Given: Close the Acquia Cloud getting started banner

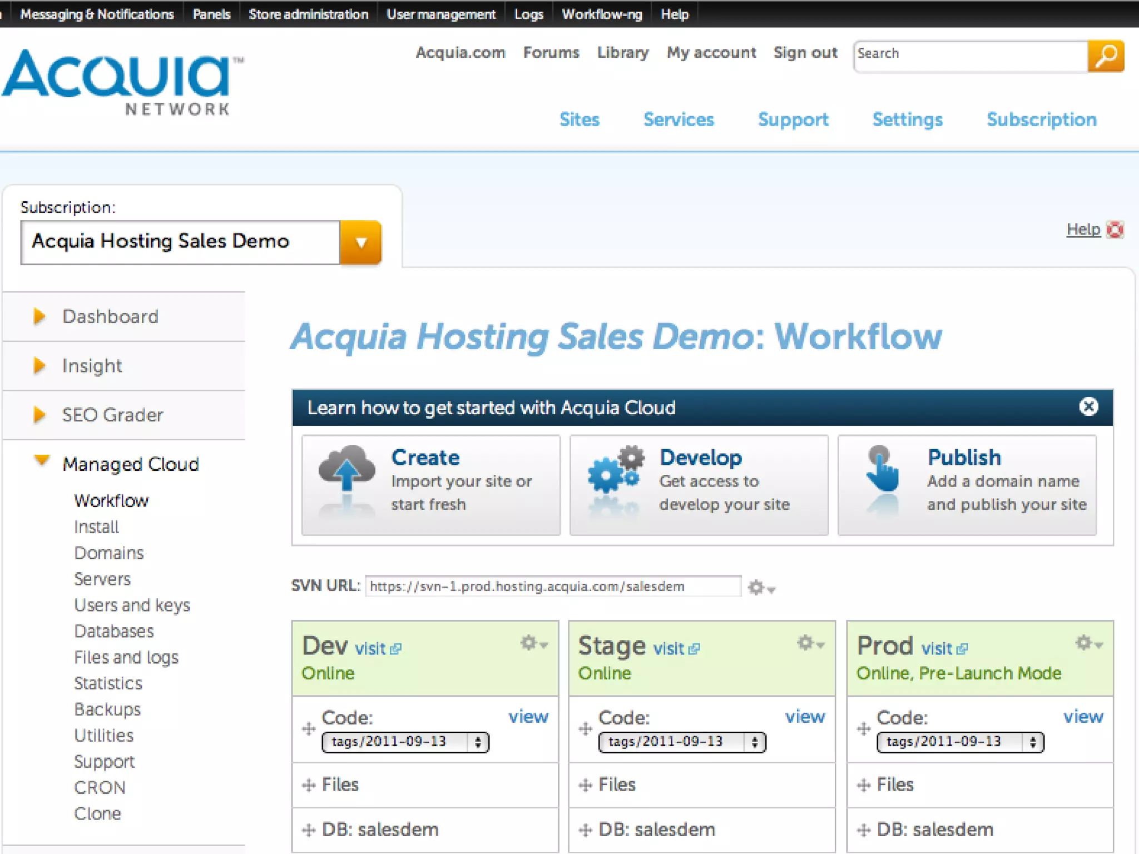Looking at the screenshot, I should [x=1088, y=407].
